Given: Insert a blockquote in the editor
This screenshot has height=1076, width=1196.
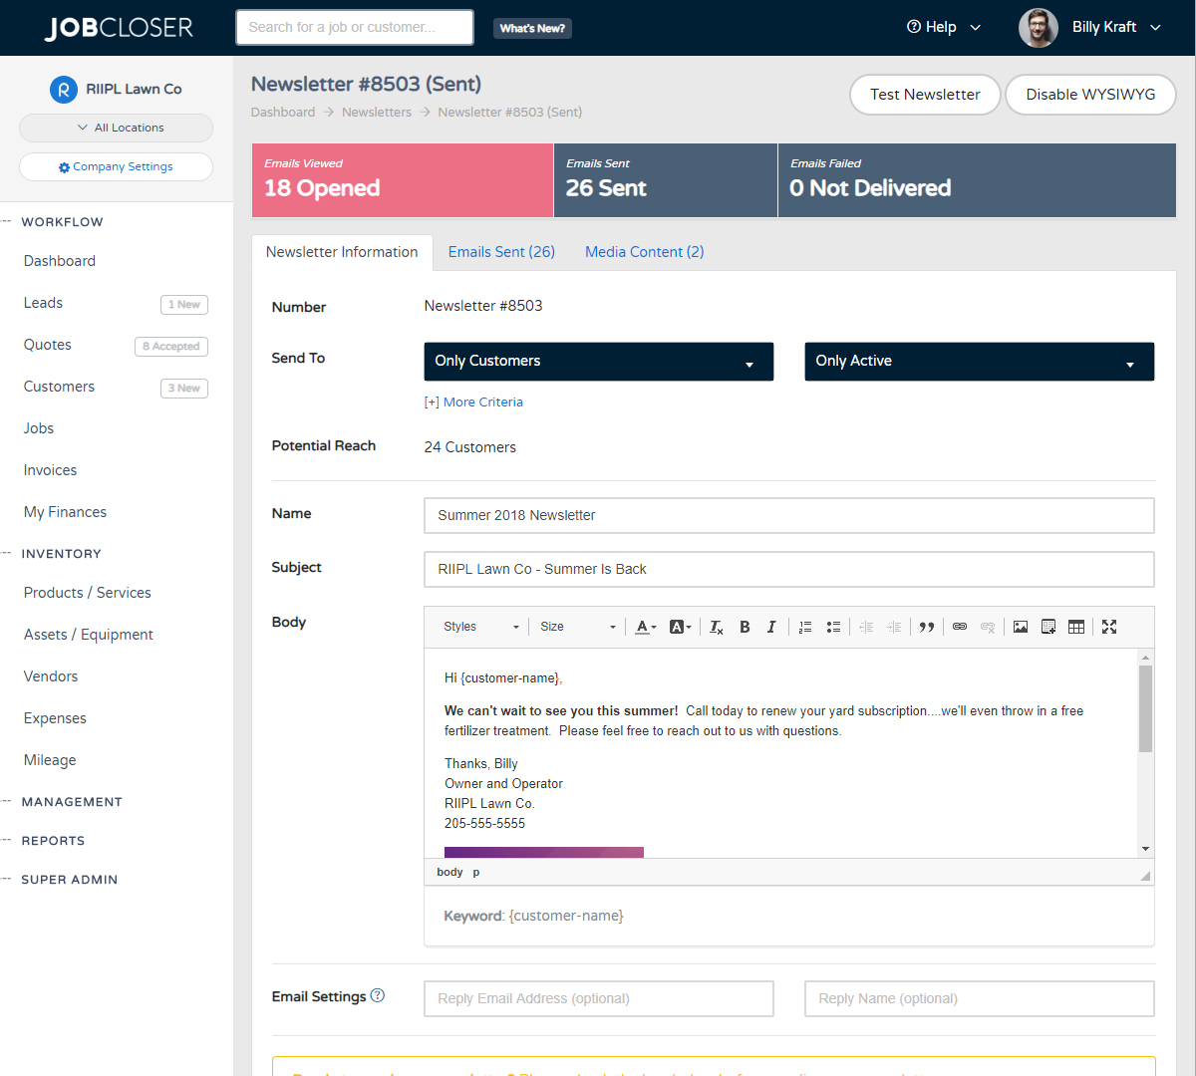Looking at the screenshot, I should (927, 627).
